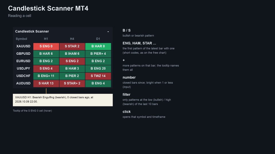The image size is (275, 154).
Task: Click 'bullish or bearish pattern' description
Action: click(138, 36)
